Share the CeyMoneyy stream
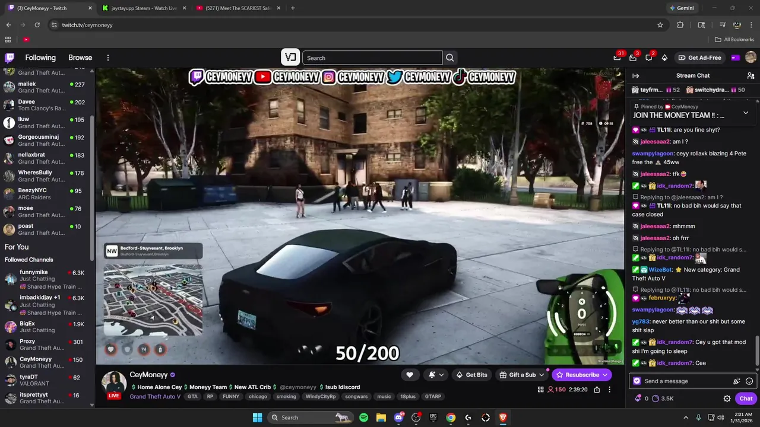 pyautogui.click(x=597, y=390)
